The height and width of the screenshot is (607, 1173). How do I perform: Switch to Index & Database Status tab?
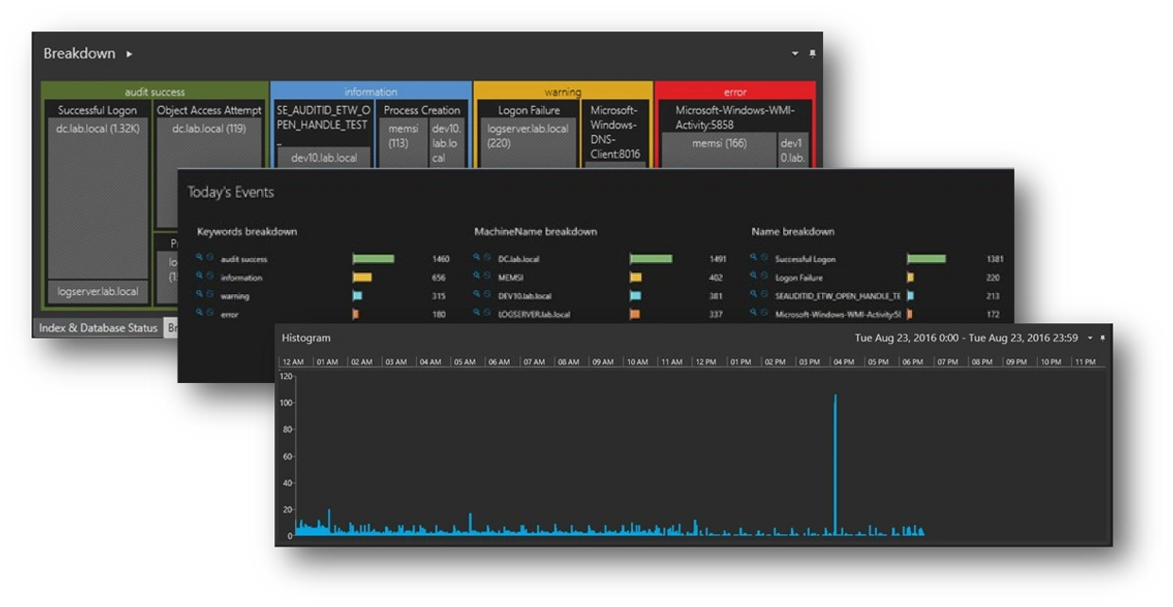[x=97, y=328]
